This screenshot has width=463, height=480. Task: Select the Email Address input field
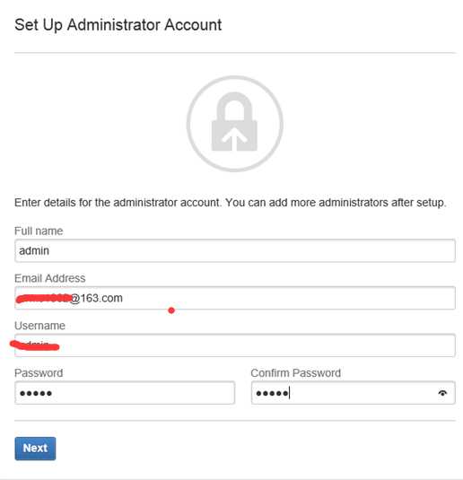coord(235,298)
